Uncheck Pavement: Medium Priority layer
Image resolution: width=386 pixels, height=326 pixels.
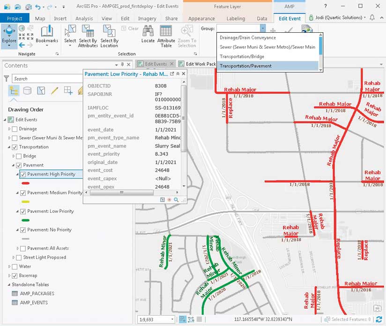tap(23, 193)
